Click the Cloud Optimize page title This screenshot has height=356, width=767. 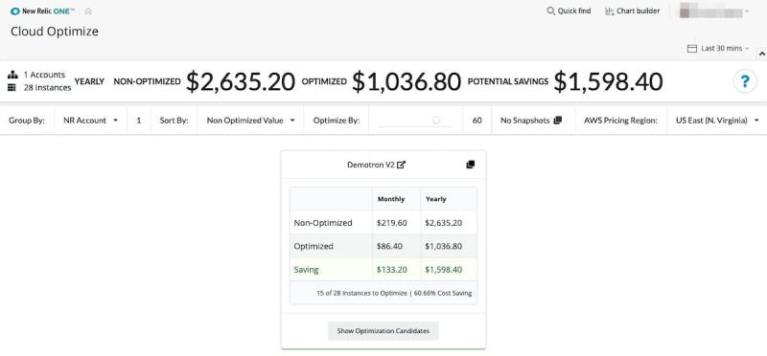coord(55,32)
